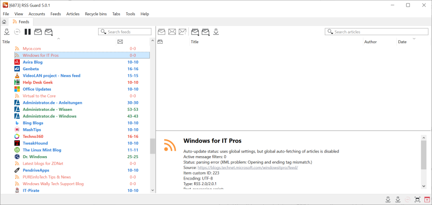Click the leftmost download icon in the status bar
Image resolution: width=432 pixels, height=205 pixels.
(x=388, y=199)
